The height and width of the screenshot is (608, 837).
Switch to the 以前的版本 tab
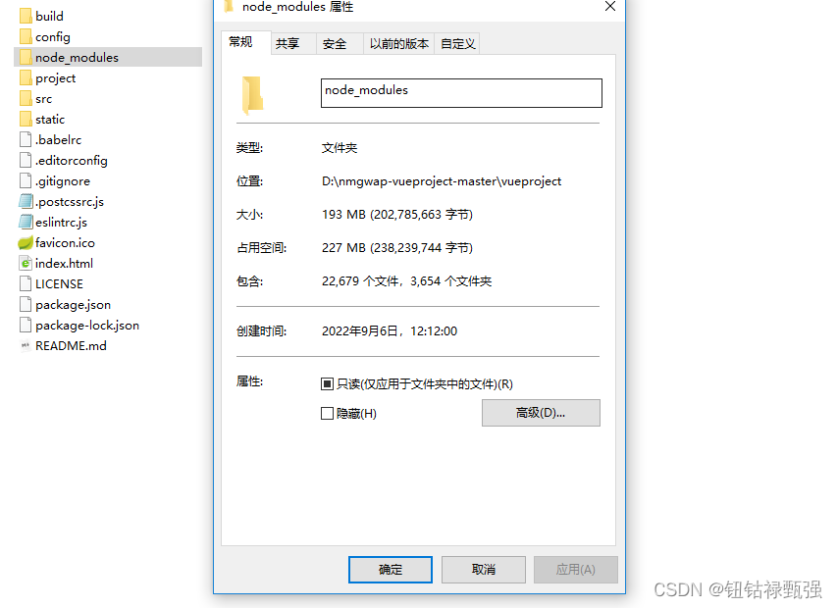[398, 44]
